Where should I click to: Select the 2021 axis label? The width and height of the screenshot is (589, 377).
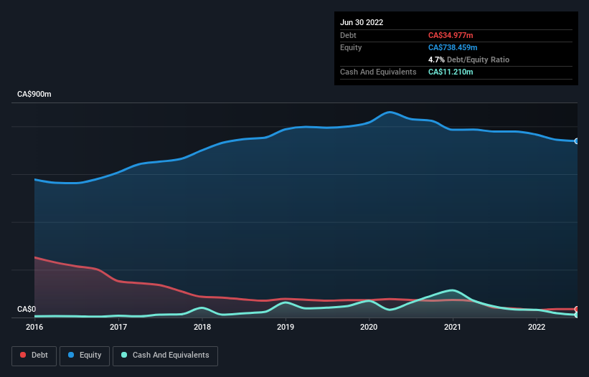tap(453, 327)
